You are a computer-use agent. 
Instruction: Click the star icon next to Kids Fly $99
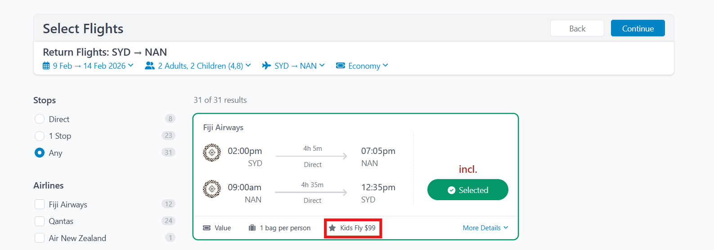pos(332,228)
